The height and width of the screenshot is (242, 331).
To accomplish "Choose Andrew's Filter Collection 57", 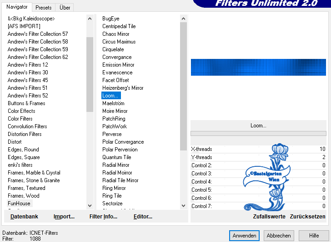I will coord(38,34).
